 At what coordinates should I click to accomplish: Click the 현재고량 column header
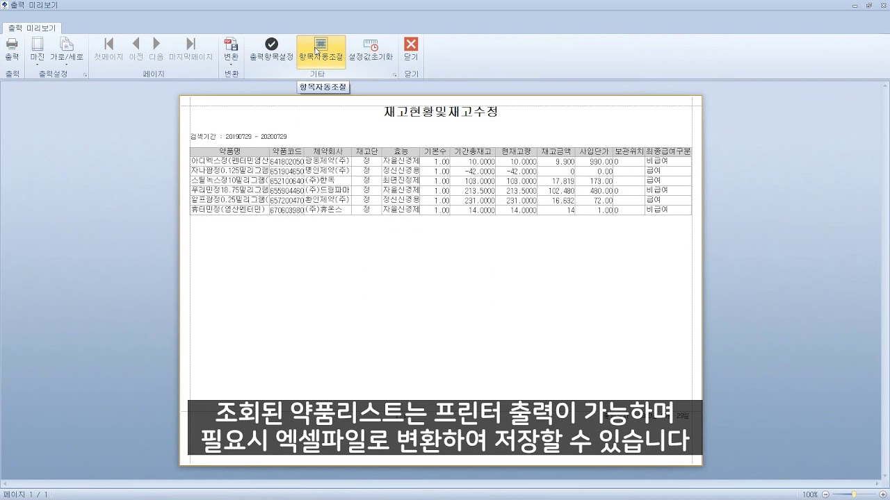point(516,151)
